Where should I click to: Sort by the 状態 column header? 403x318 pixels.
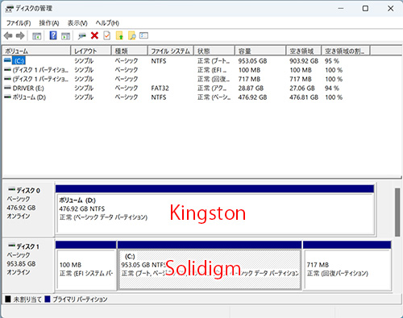(x=214, y=51)
